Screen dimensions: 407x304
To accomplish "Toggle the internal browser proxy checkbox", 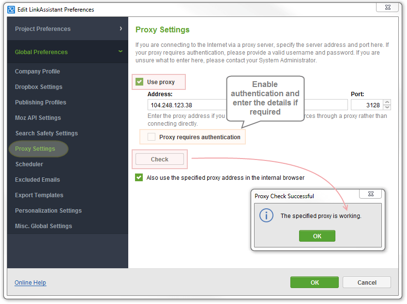I will pyautogui.click(x=139, y=177).
